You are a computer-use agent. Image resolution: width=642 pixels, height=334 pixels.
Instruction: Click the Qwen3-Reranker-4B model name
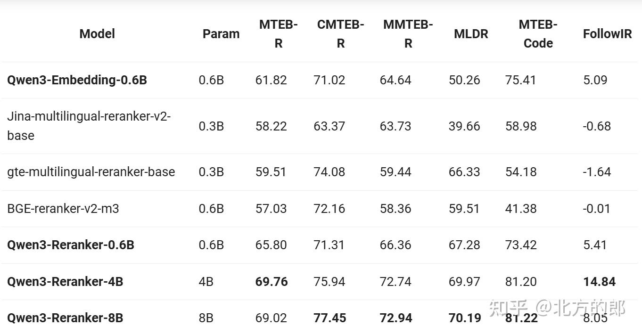tap(65, 282)
